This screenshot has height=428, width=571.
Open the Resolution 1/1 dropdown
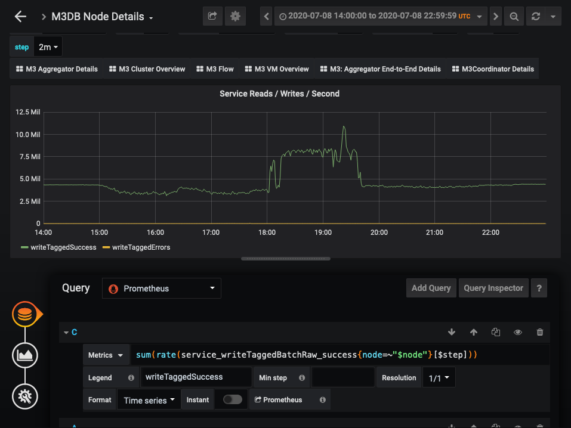point(439,377)
